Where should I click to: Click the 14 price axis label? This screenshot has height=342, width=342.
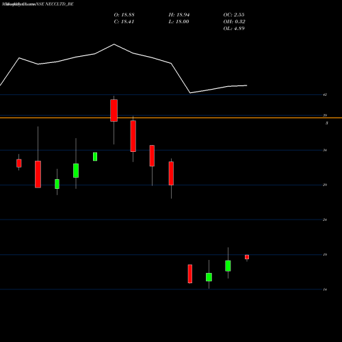click(x=325, y=289)
